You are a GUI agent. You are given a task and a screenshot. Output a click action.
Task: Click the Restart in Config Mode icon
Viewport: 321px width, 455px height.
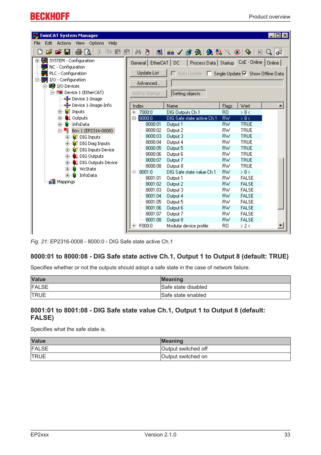click(210, 52)
